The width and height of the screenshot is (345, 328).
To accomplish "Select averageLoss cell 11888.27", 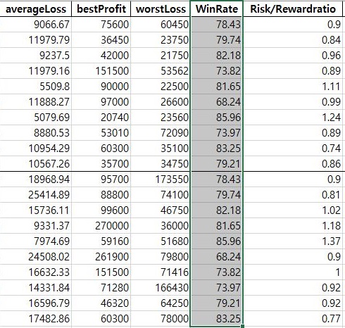I will coord(36,102).
